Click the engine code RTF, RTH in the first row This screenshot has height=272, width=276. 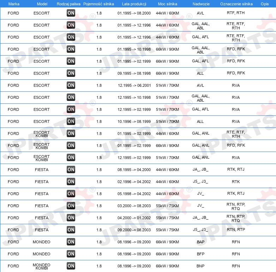[236, 13]
